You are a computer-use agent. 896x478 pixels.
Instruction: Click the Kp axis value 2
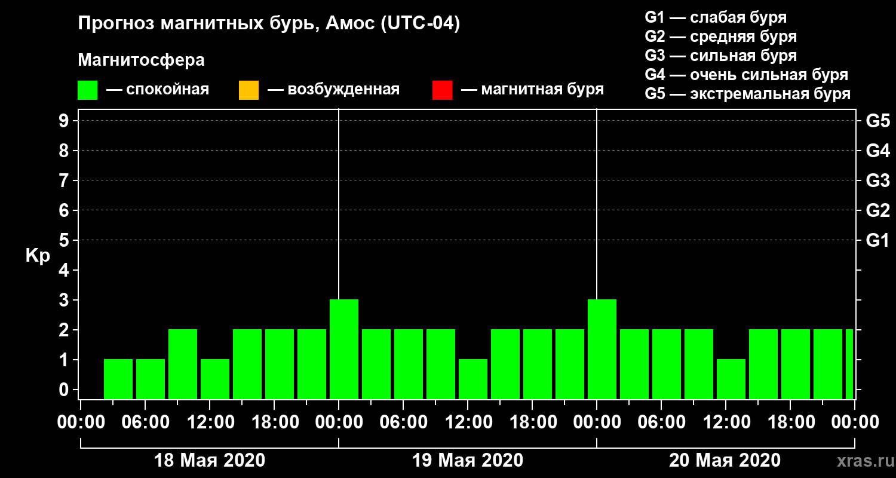click(65, 330)
